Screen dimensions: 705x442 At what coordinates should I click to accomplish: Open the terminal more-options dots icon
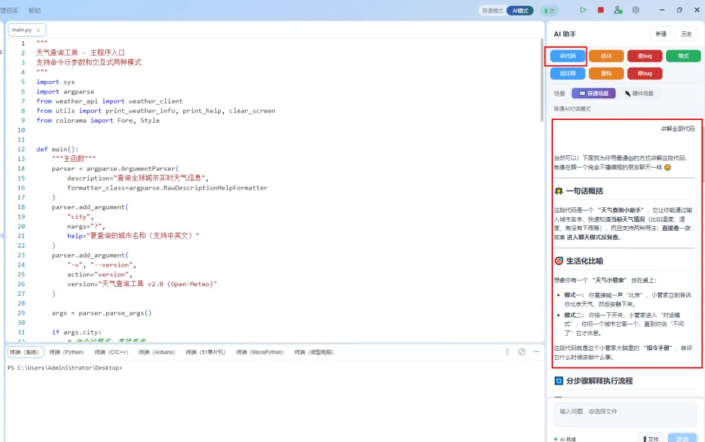tap(507, 352)
